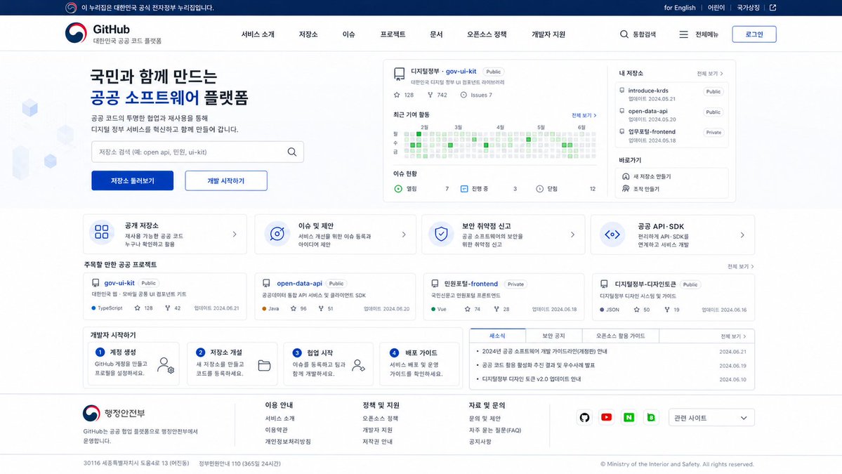842x474 pixels.
Task: Click the 이슈 및 제안 target icon
Action: pyautogui.click(x=277, y=234)
